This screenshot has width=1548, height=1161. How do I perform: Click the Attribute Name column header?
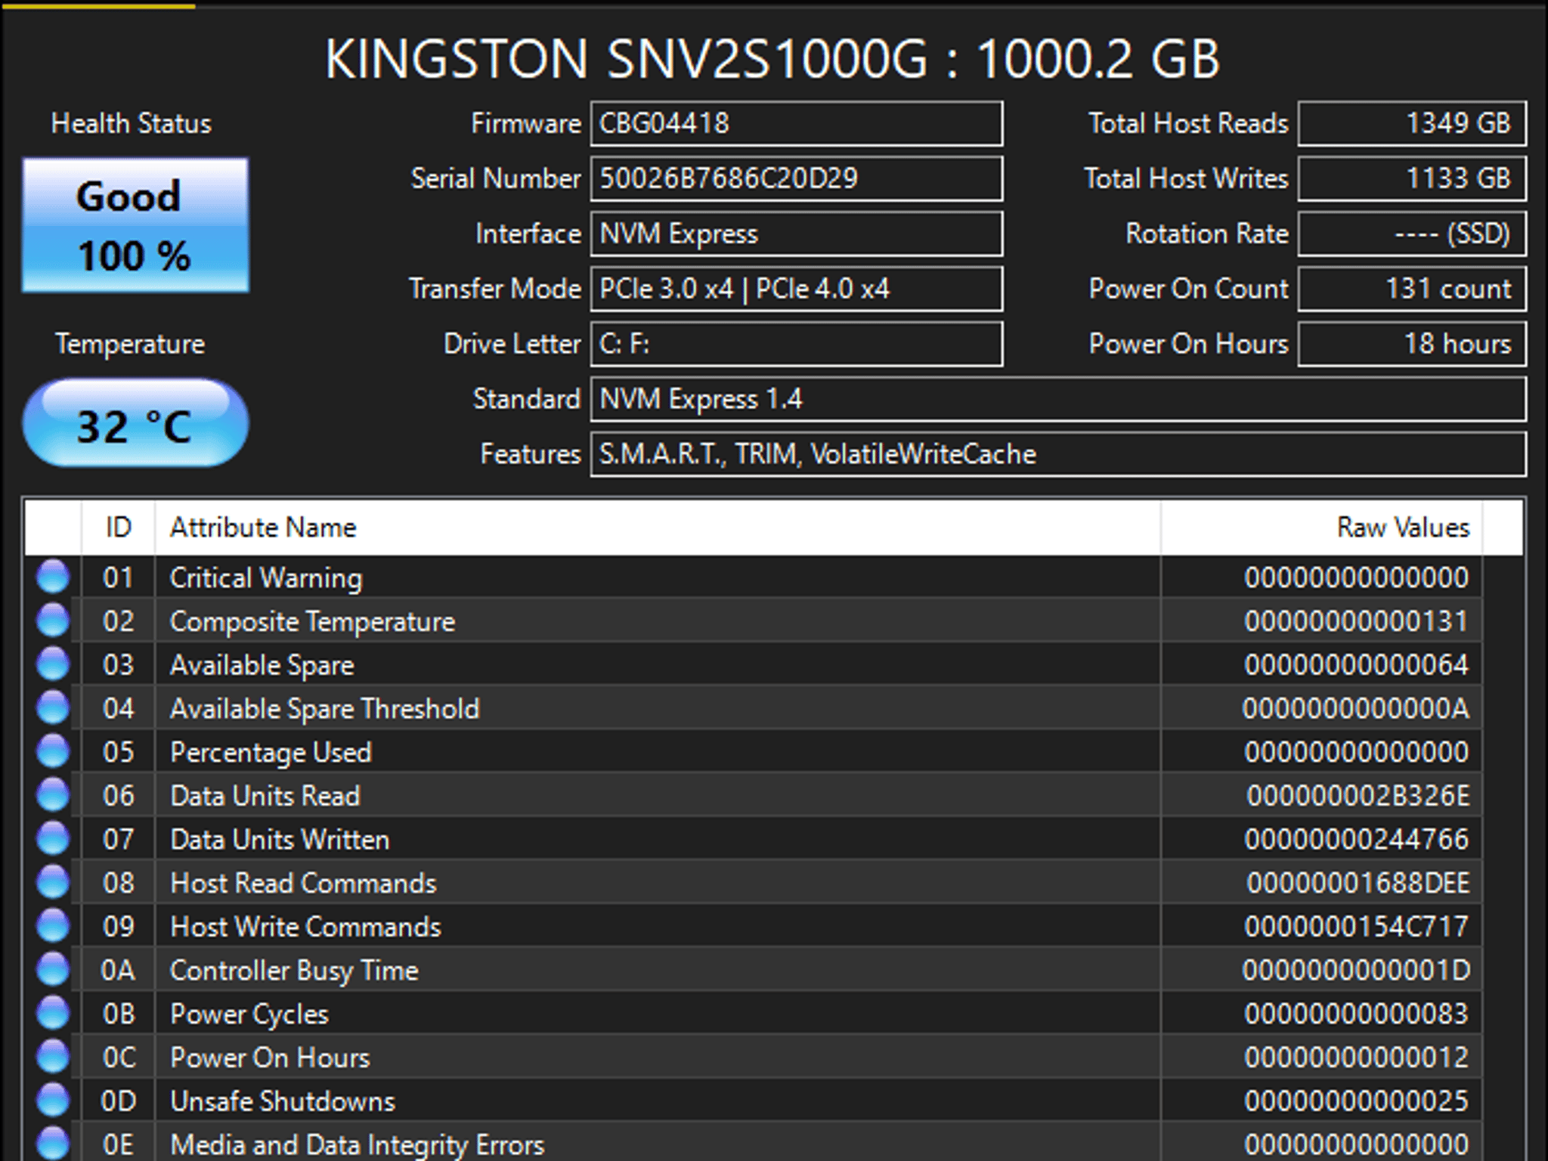[x=658, y=527]
